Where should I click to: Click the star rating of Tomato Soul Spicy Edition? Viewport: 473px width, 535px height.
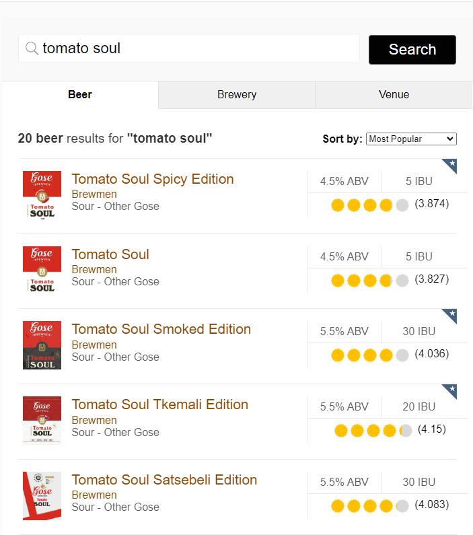tap(369, 205)
